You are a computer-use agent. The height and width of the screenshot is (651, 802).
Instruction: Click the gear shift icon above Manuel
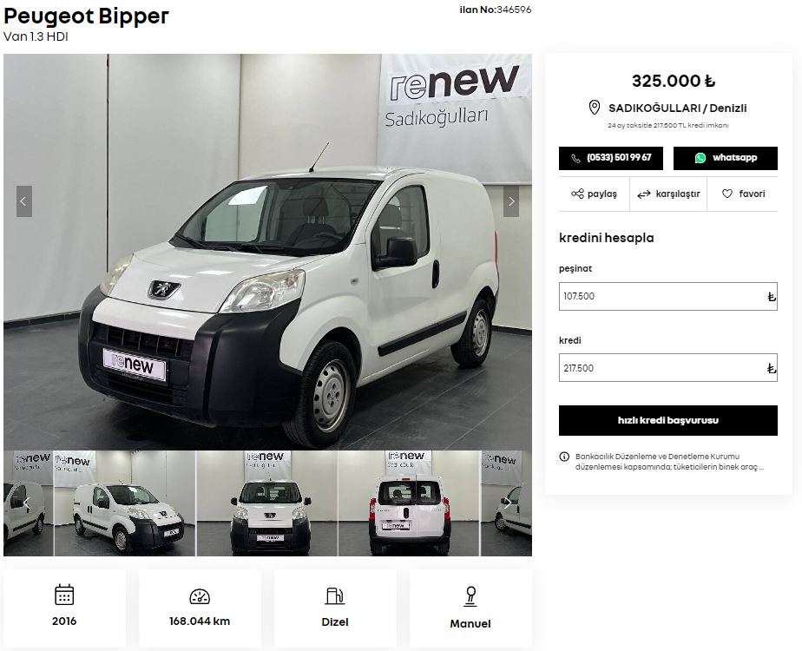[x=470, y=596]
